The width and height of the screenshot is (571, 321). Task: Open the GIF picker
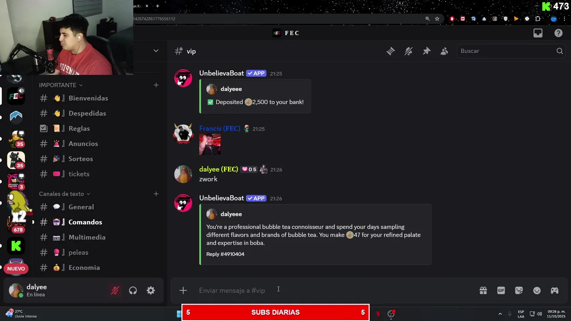[501, 291]
